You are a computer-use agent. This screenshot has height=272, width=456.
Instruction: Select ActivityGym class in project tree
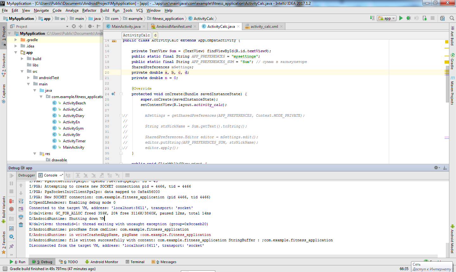click(73, 128)
